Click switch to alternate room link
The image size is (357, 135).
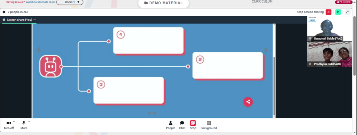point(41,2)
